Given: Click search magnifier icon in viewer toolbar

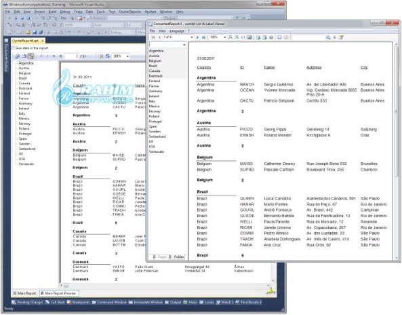Looking at the screenshot, I should point(328,37).
